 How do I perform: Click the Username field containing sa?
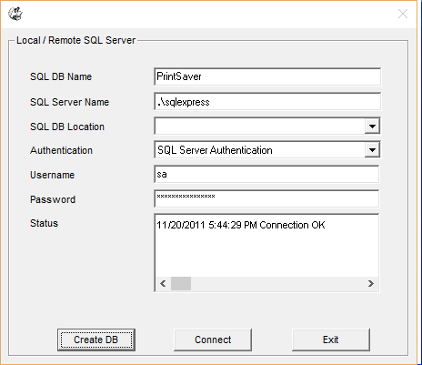(266, 175)
